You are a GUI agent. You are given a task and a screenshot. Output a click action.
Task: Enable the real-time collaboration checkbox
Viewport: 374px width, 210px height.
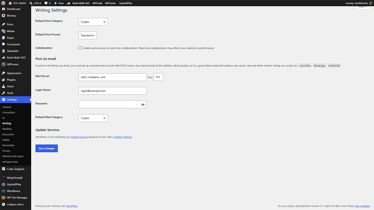pyautogui.click(x=80, y=48)
